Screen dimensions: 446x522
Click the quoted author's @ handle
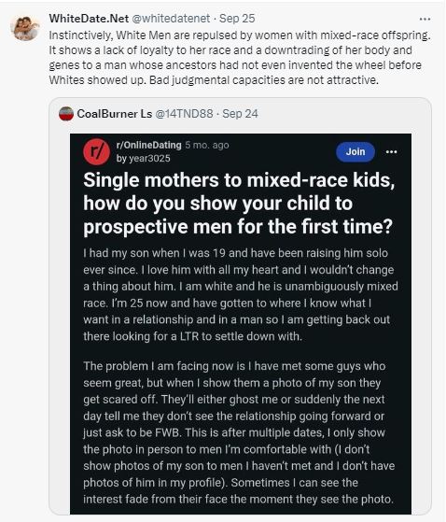(184, 114)
